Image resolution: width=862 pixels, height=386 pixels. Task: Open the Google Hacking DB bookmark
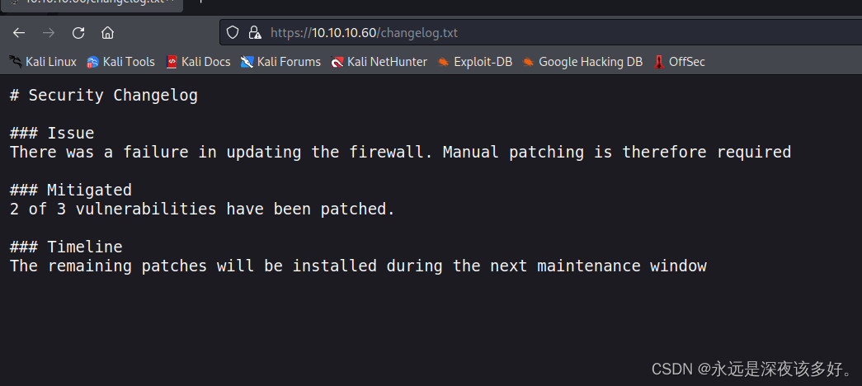click(x=582, y=62)
